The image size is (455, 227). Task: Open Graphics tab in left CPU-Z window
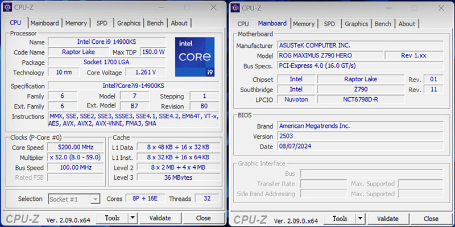pos(129,23)
